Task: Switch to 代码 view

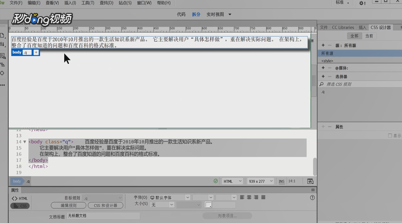Action: [x=181, y=14]
